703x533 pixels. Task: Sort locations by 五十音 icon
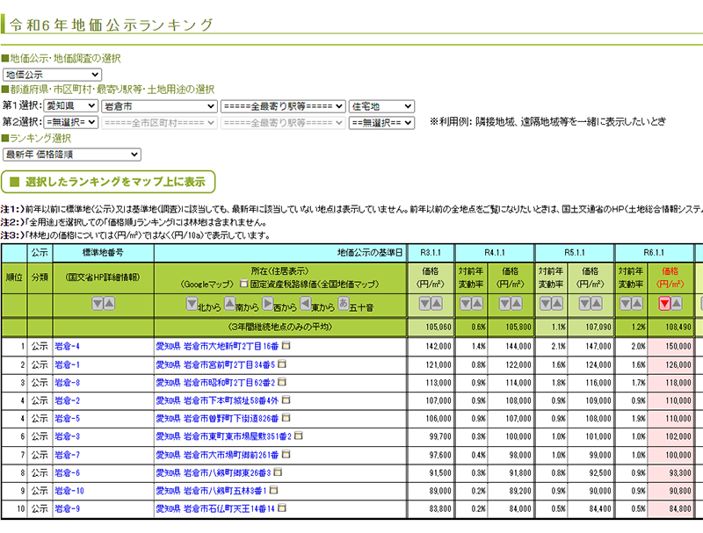point(344,303)
